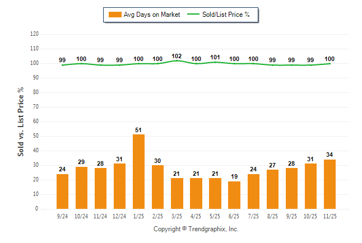This screenshot has width=362, height=243.
Task: Click the 9/24 bar with value 24
Action: 62,191
